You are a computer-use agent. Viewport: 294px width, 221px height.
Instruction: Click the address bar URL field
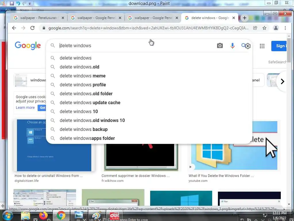click(148, 28)
